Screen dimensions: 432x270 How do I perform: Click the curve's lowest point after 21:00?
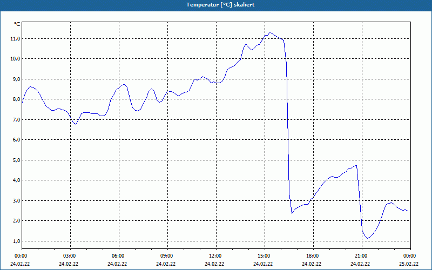tap(368, 238)
